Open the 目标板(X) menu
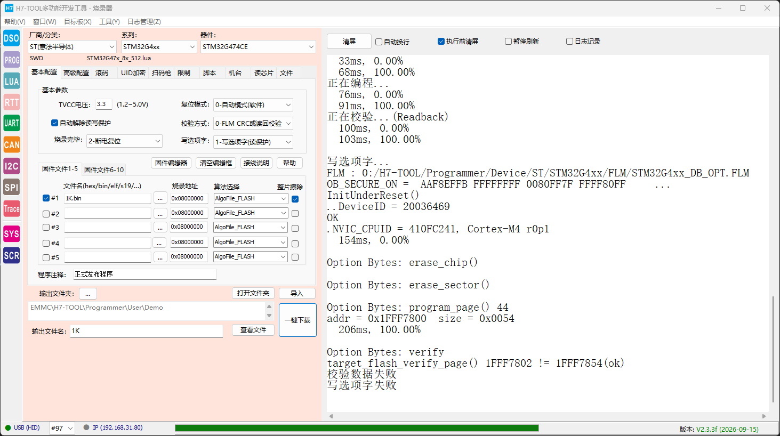 (x=78, y=22)
